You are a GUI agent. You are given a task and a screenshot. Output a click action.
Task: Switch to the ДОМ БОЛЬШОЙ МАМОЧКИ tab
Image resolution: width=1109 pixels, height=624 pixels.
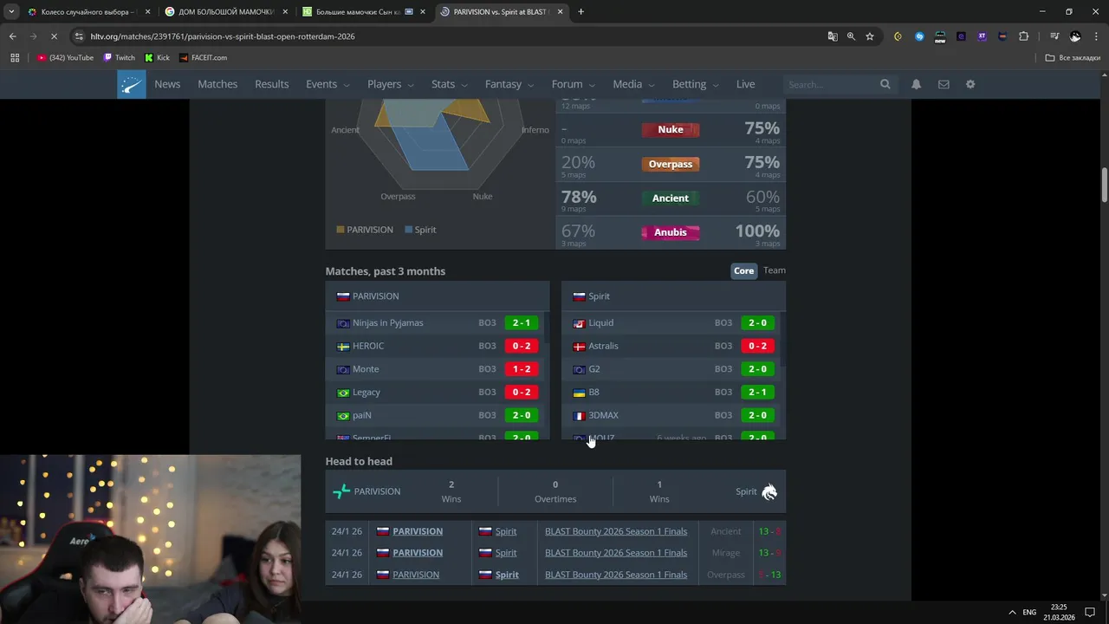click(x=225, y=12)
